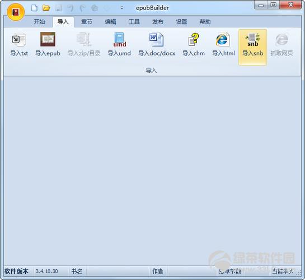Click the 软件版本 status bar label
This screenshot has height=280, width=305.
coord(17,271)
